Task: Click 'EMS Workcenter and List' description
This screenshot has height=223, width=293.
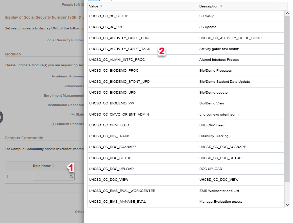Action: (219, 191)
